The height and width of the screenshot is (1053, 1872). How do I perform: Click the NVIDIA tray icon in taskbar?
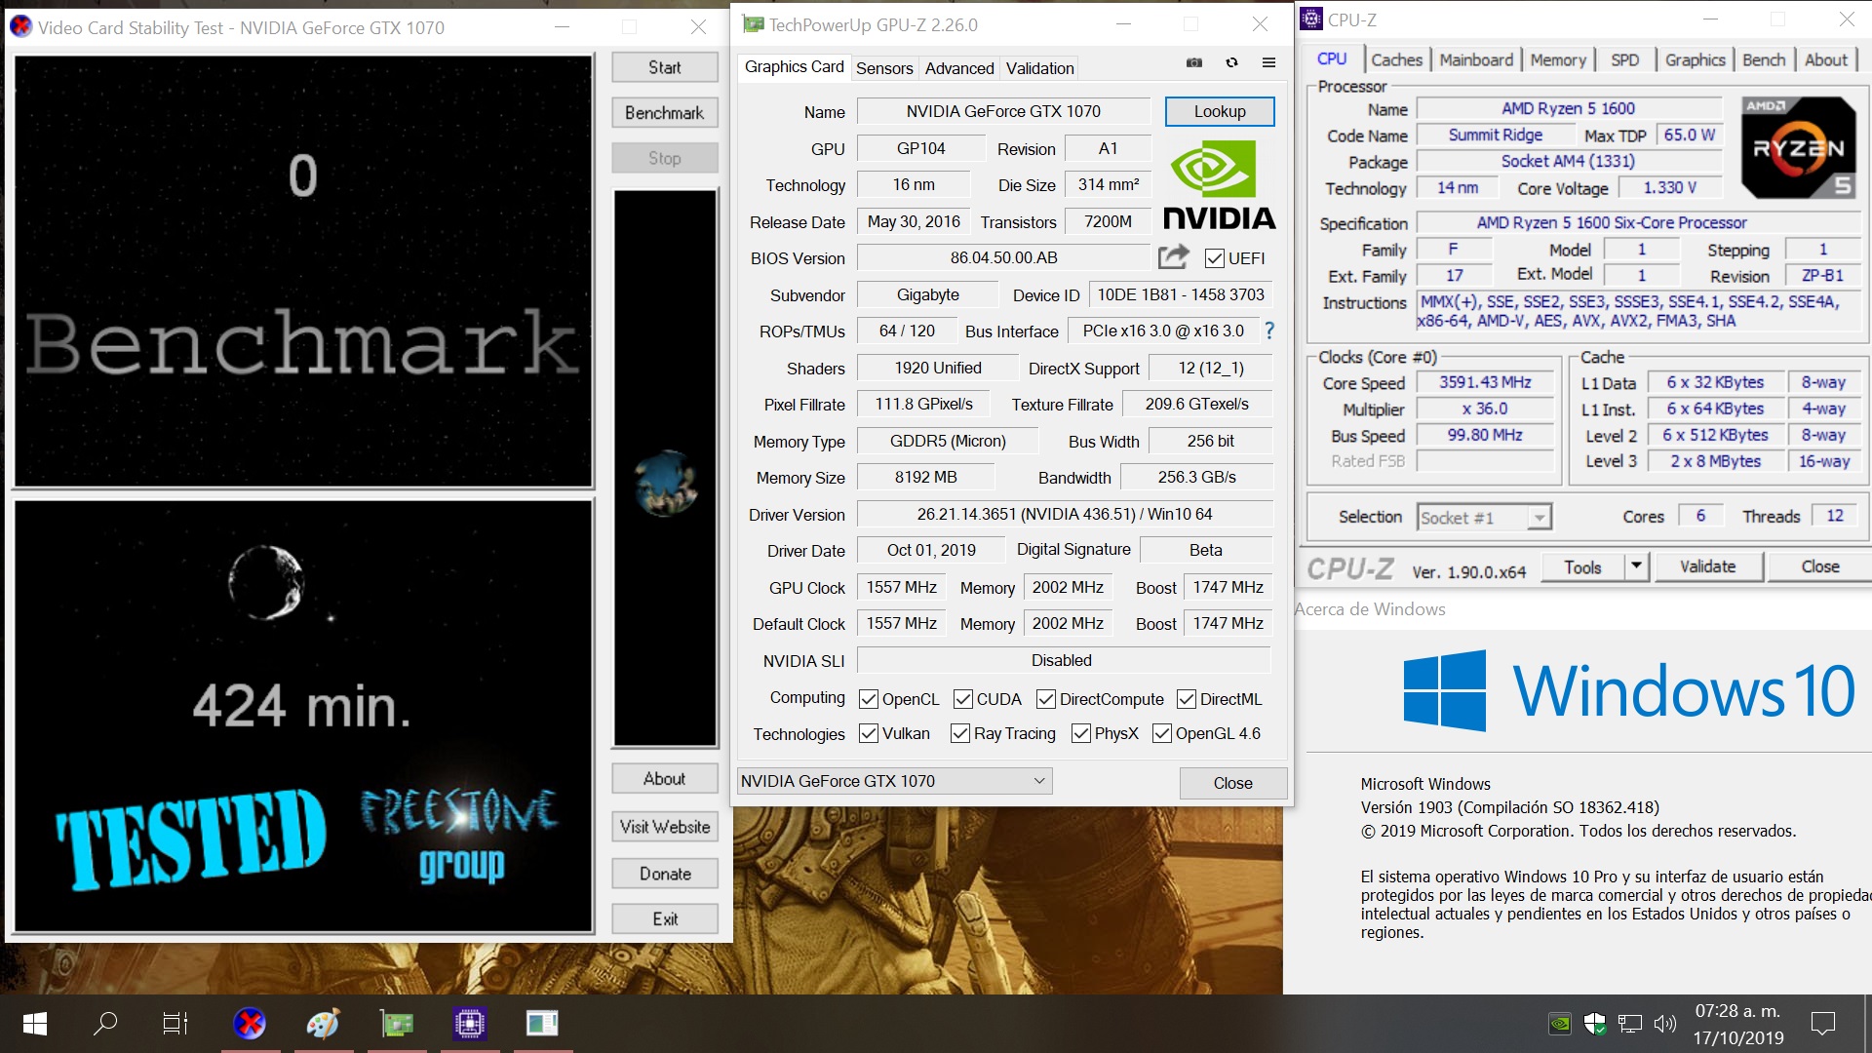point(1560,1024)
